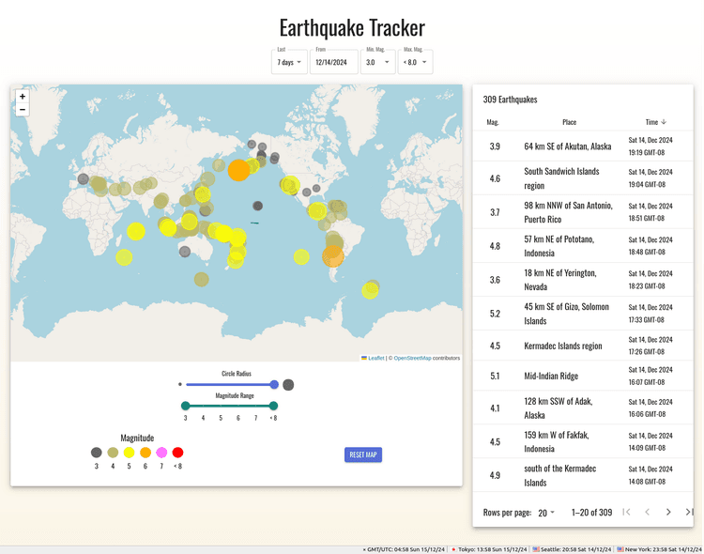The width and height of the screenshot is (704, 554).
Task: Select the Mid-Indian Ridge row
Action: pyautogui.click(x=583, y=376)
